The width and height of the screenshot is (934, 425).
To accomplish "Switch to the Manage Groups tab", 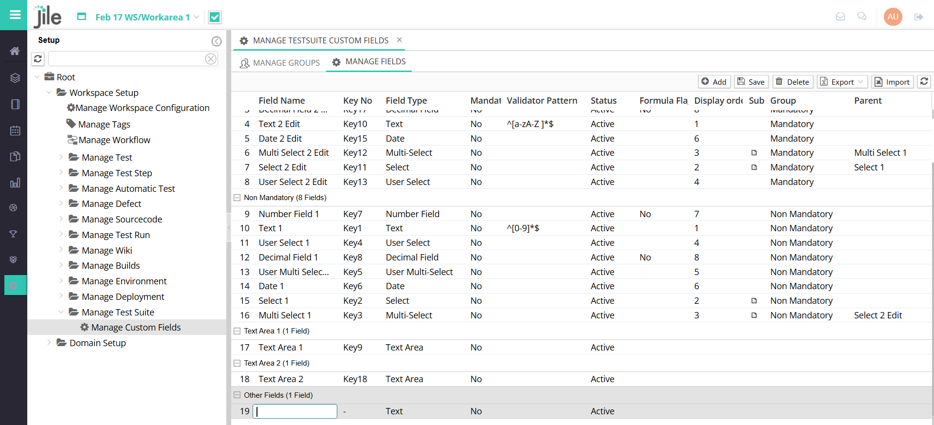I will pos(280,63).
